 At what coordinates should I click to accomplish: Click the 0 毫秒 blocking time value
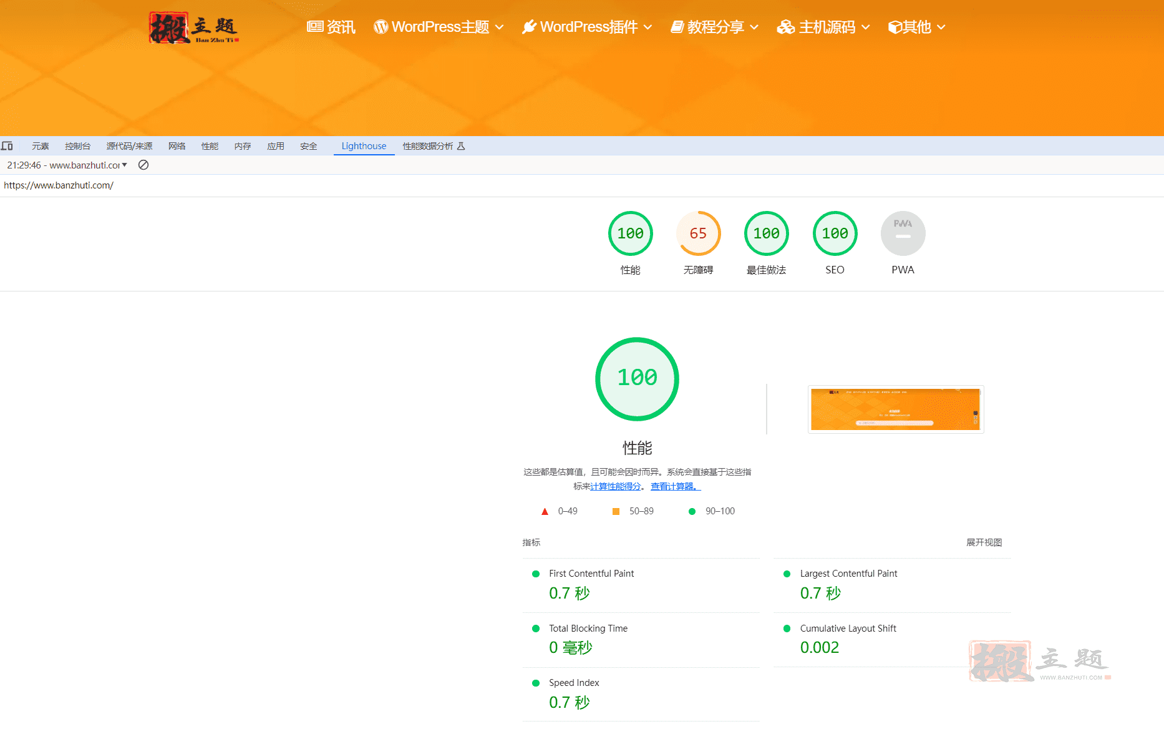(570, 648)
